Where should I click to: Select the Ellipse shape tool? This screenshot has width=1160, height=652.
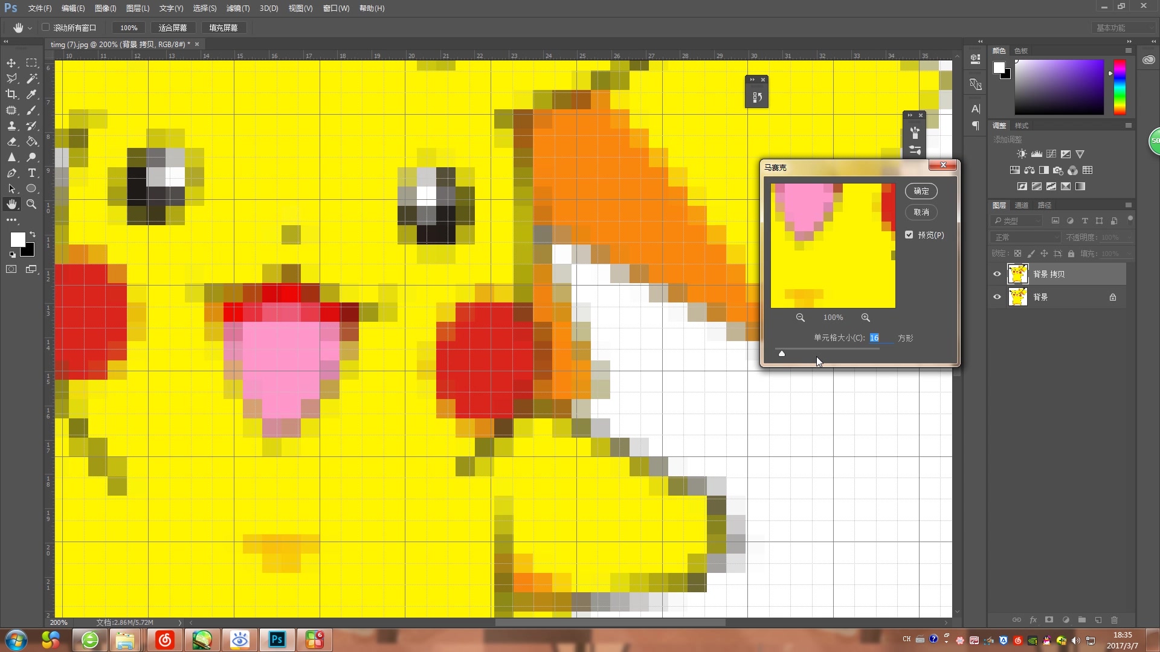click(31, 188)
